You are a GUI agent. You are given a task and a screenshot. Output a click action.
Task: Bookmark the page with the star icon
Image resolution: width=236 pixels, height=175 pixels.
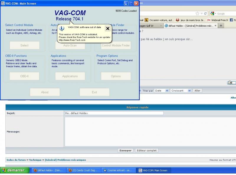[197, 14]
